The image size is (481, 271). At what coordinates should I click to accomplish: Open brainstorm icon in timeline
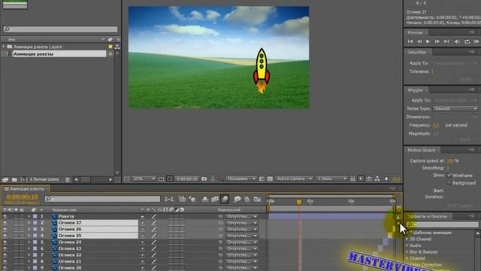237,199
